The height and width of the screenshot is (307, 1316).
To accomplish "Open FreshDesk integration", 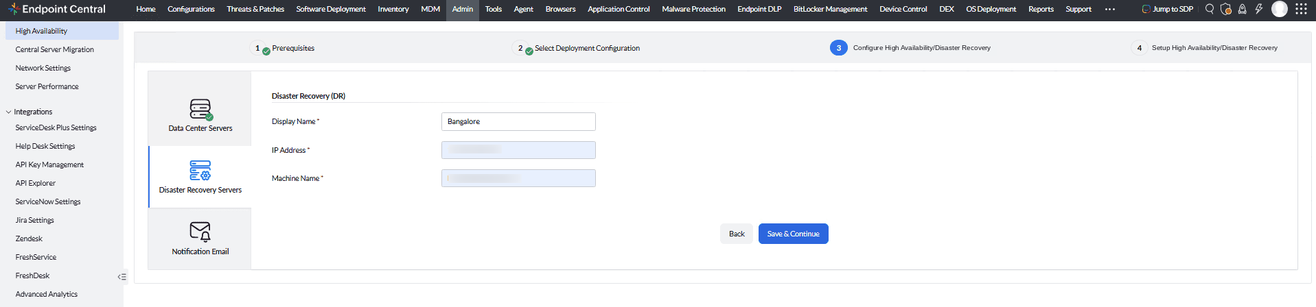I will (33, 275).
